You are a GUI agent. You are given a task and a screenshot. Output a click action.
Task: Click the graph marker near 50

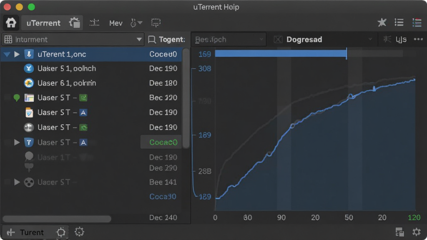(x=351, y=96)
